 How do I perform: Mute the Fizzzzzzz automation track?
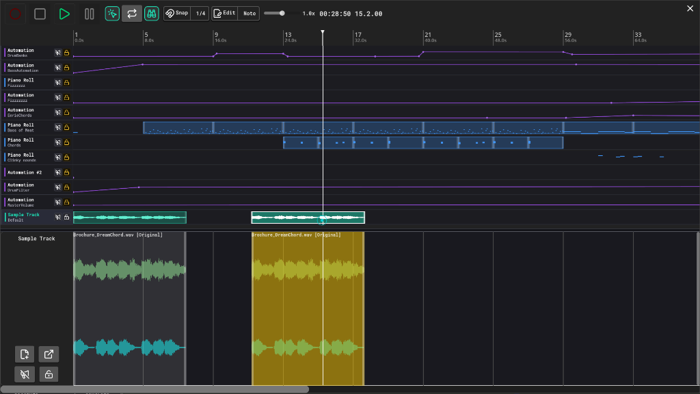click(58, 97)
